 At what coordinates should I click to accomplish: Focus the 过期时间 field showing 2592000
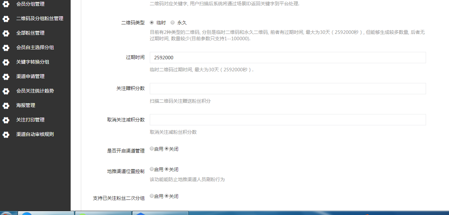288,58
